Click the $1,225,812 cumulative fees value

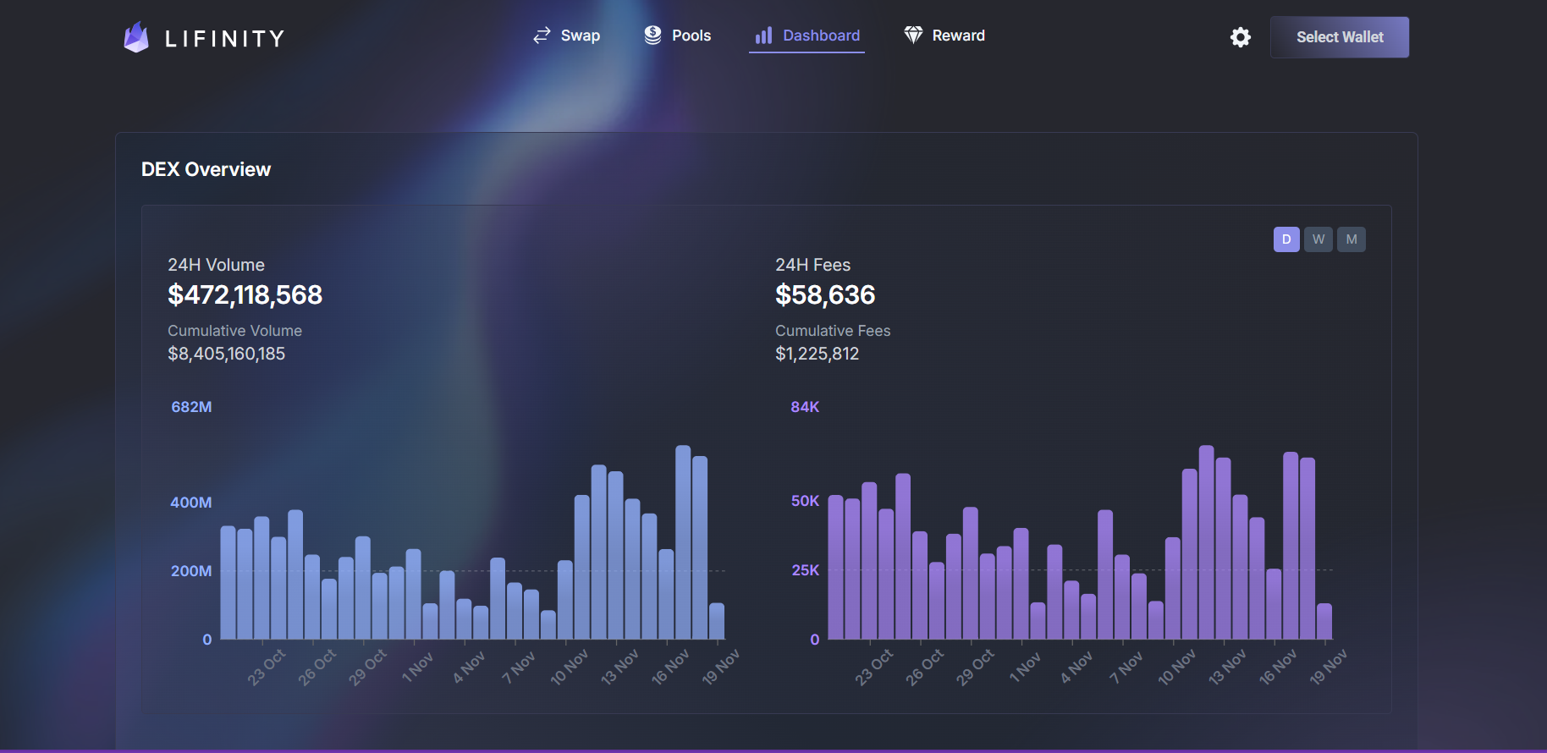pyautogui.click(x=818, y=354)
